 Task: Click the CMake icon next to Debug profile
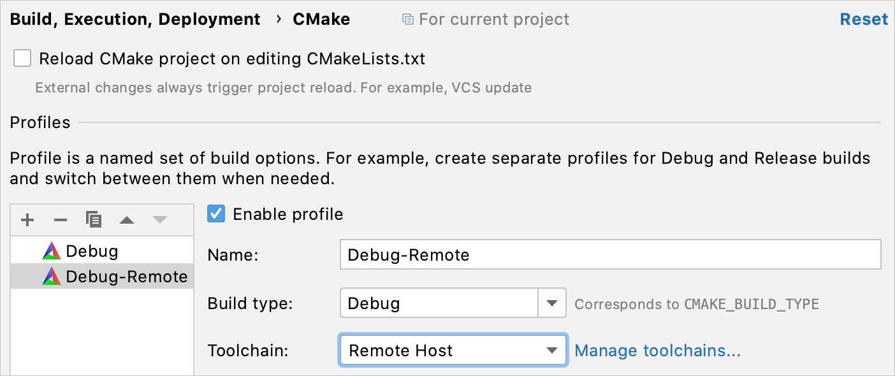(x=50, y=250)
